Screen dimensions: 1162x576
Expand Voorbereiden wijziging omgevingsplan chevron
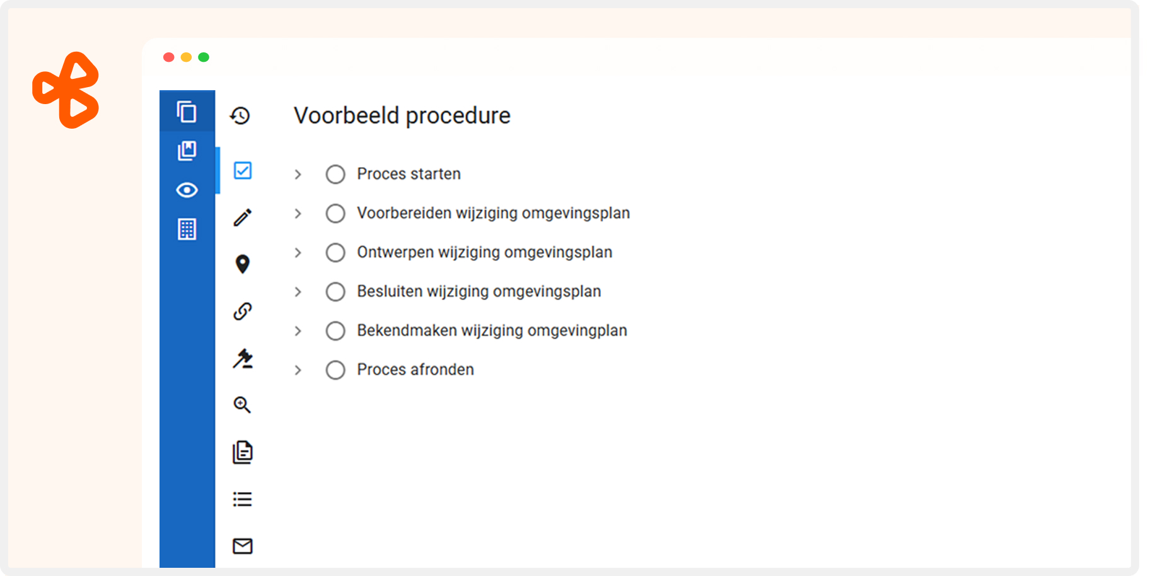(x=298, y=213)
